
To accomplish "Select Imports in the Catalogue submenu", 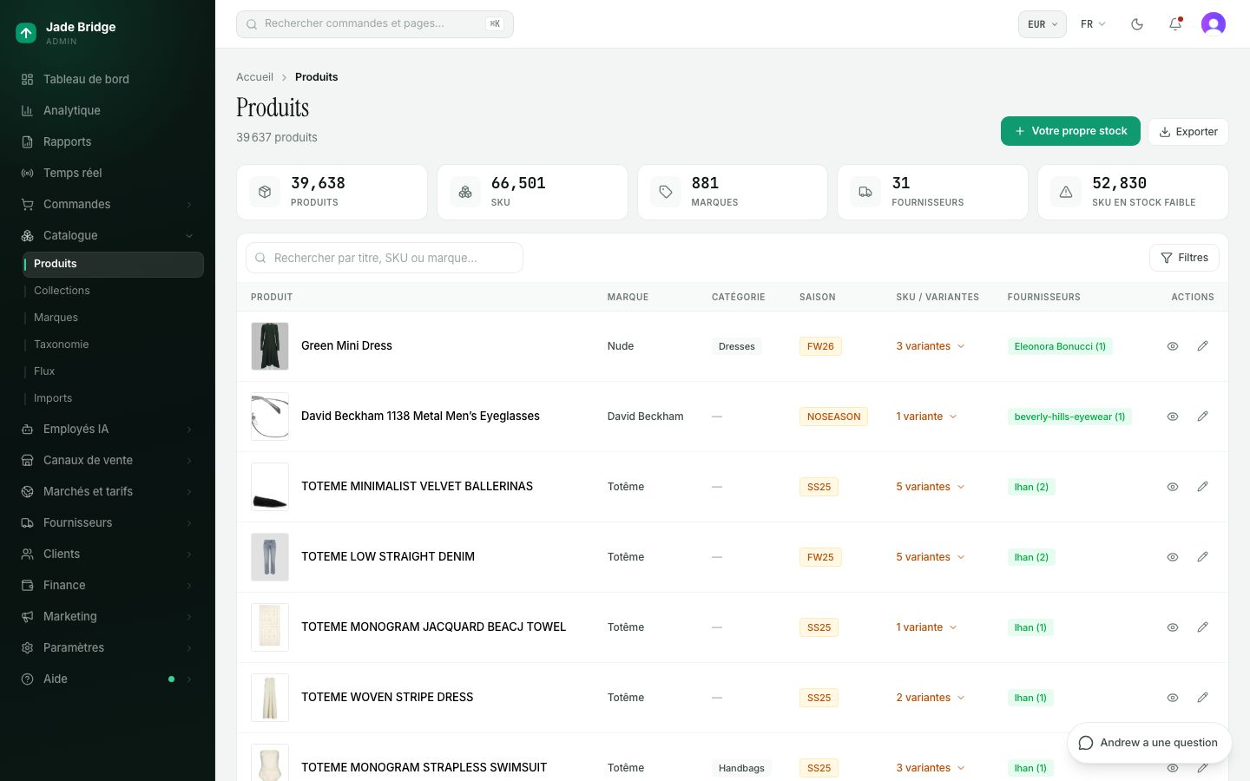I will 113,398.
